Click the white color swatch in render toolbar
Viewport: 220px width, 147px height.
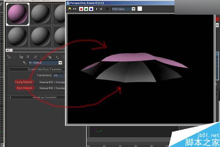pos(140,9)
